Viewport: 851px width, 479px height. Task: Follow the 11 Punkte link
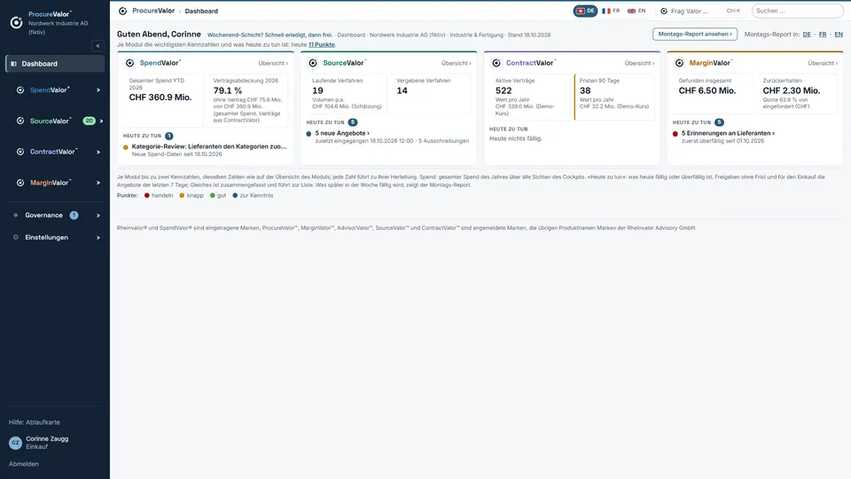tap(321, 44)
